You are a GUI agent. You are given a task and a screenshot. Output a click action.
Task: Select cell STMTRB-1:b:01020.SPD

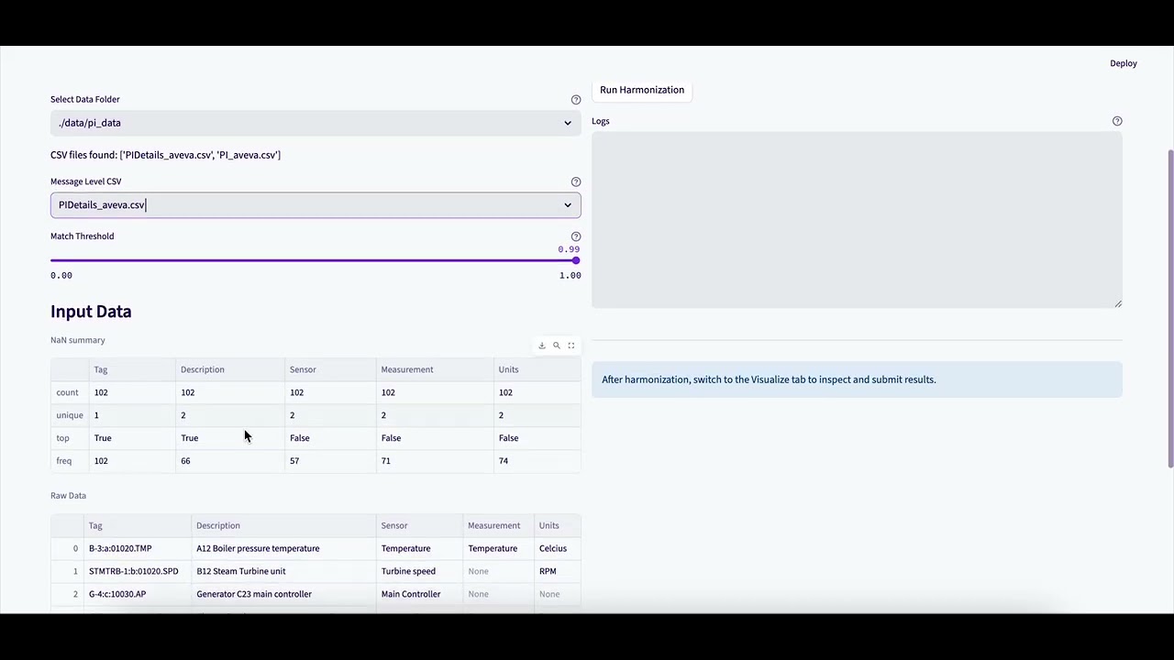[137, 571]
